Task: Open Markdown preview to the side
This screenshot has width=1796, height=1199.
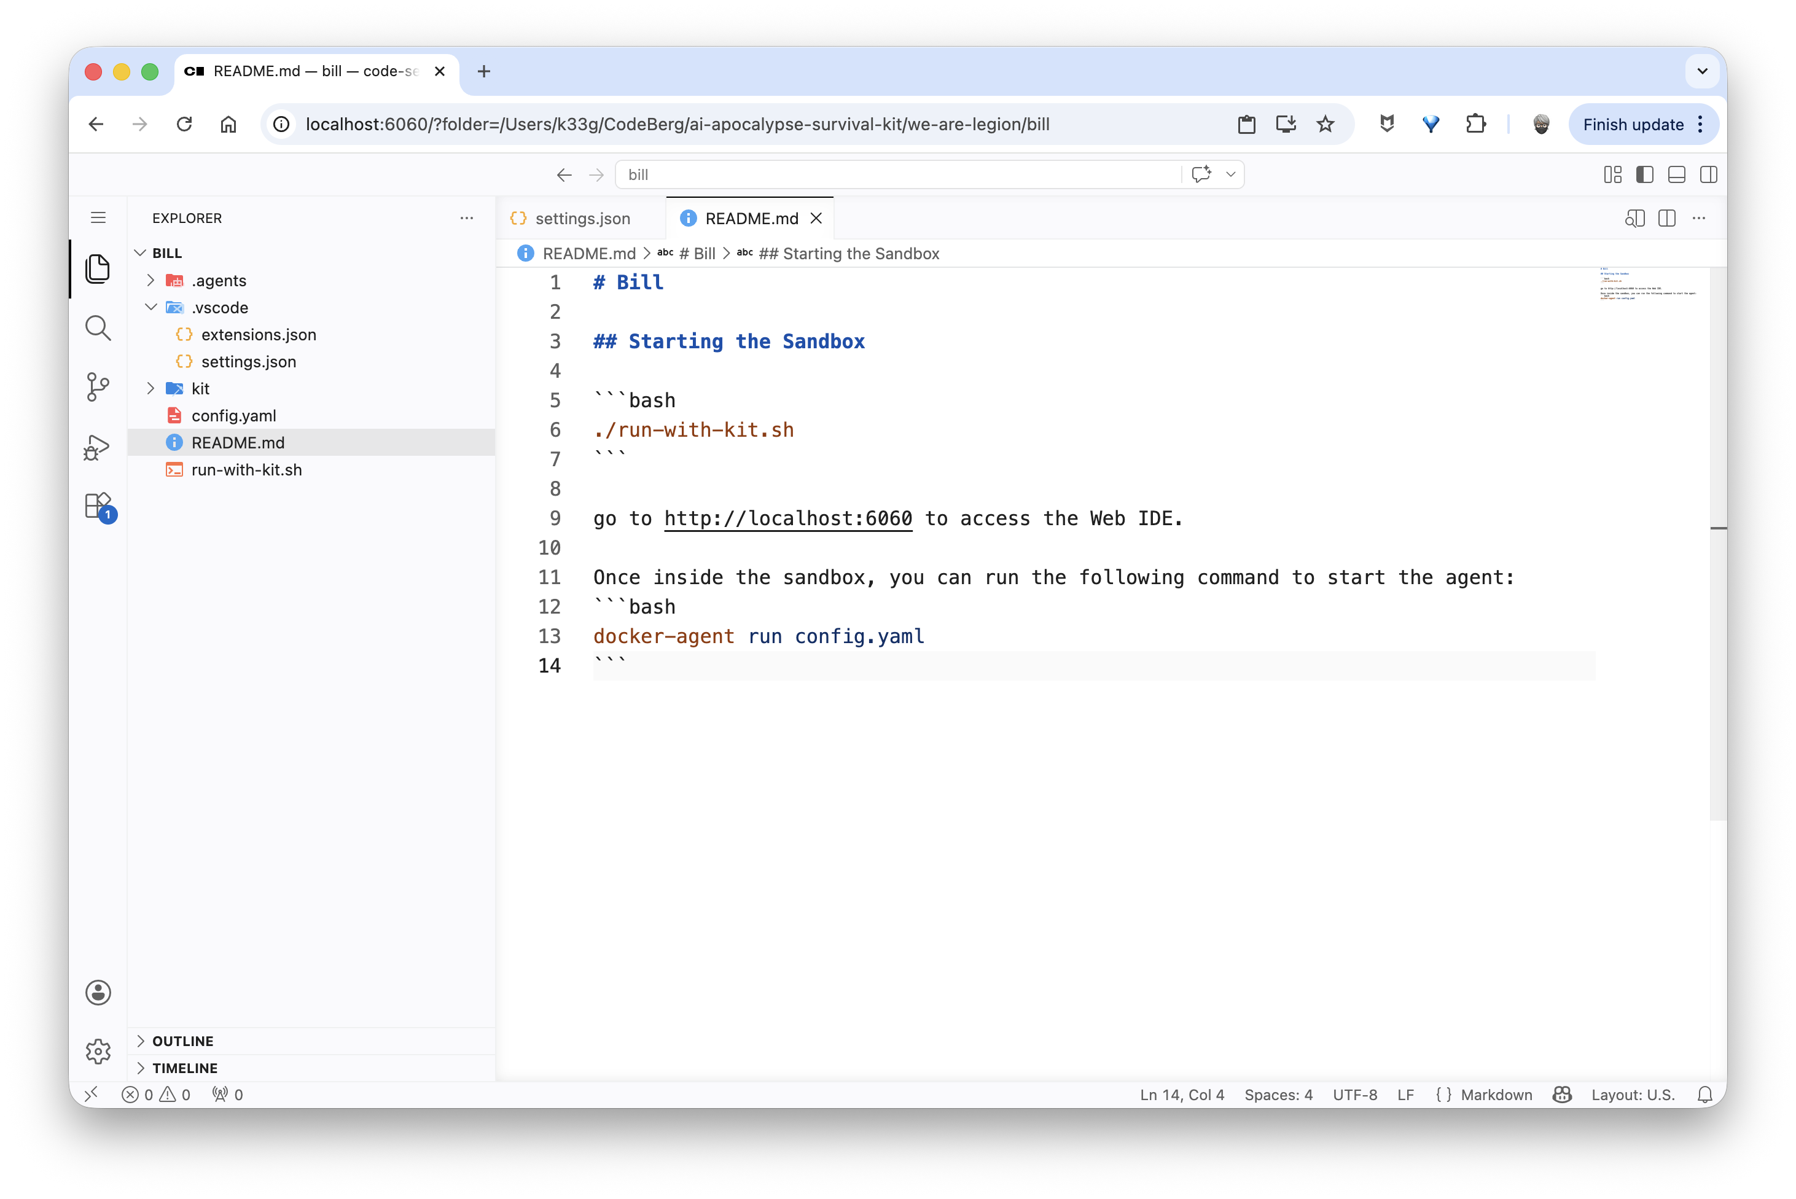Action: pyautogui.click(x=1634, y=219)
